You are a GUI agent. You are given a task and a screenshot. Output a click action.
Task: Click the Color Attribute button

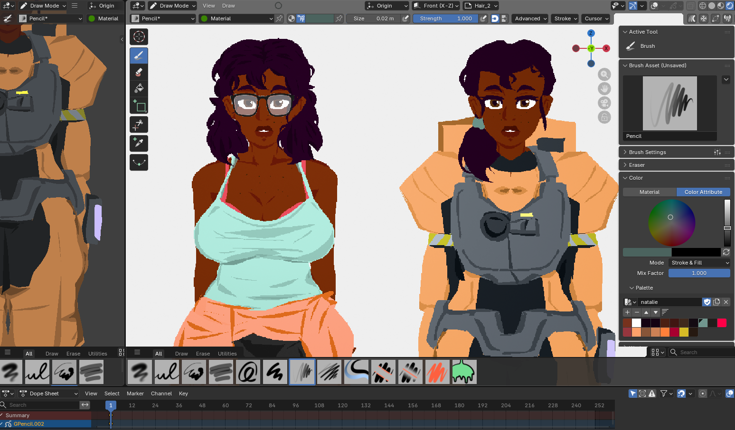[x=703, y=192]
